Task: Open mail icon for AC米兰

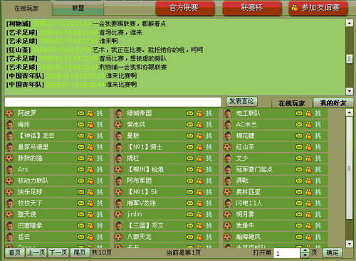Action: pyautogui.click(x=299, y=124)
